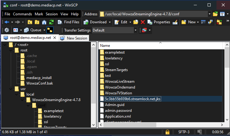Select the StreamTargets folder in the file list
This screenshot has width=230, height=136.
[x=116, y=70]
